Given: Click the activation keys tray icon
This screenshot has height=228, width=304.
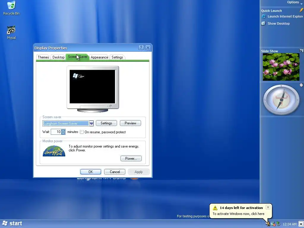Looking at the screenshot, I should [268, 224].
